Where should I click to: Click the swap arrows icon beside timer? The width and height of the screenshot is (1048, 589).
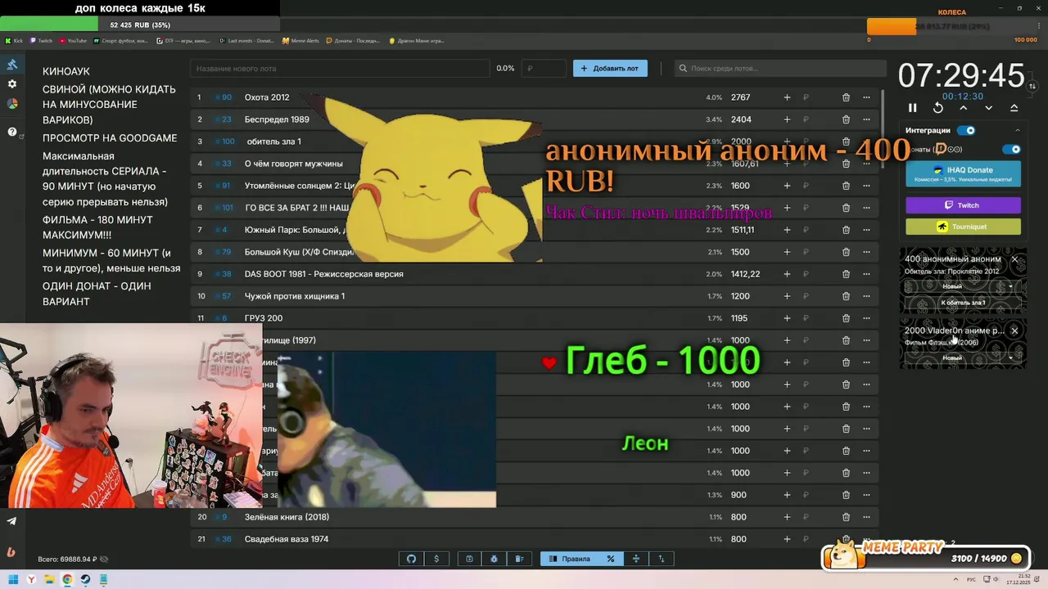[1032, 86]
